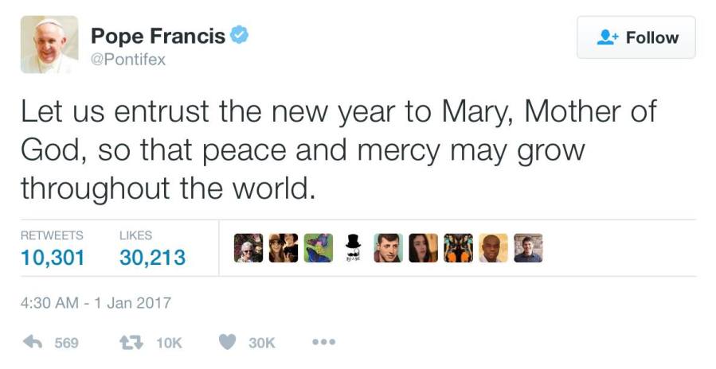Open the three-dot more options menu
716x369 pixels.
coord(324,343)
